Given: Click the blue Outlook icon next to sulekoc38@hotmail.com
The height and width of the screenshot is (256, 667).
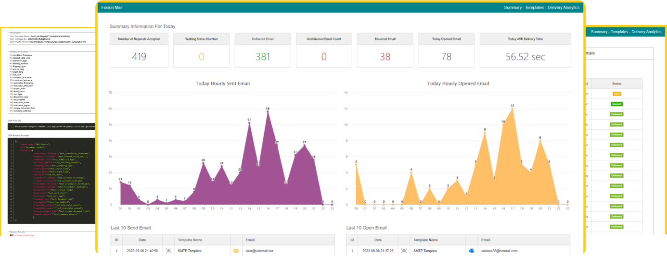Looking at the screenshot, I should click(471, 251).
